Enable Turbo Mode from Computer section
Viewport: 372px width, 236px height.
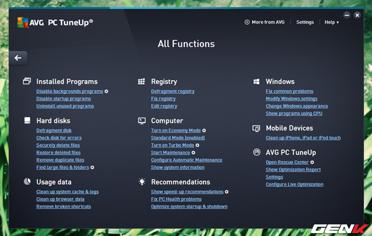(x=172, y=145)
